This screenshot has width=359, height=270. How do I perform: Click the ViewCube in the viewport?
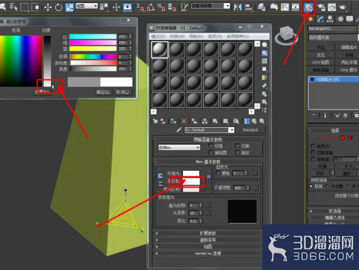(286, 35)
